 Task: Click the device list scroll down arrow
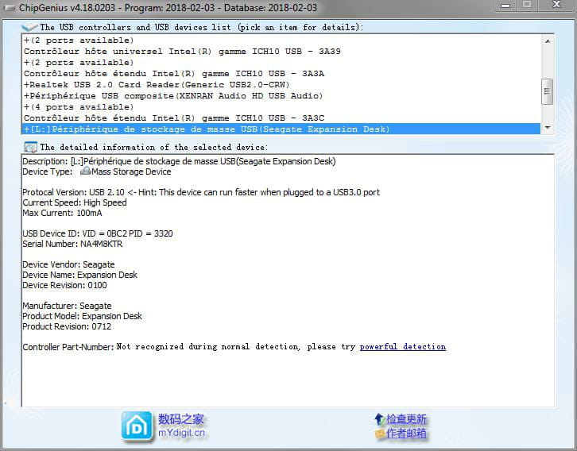click(x=548, y=127)
